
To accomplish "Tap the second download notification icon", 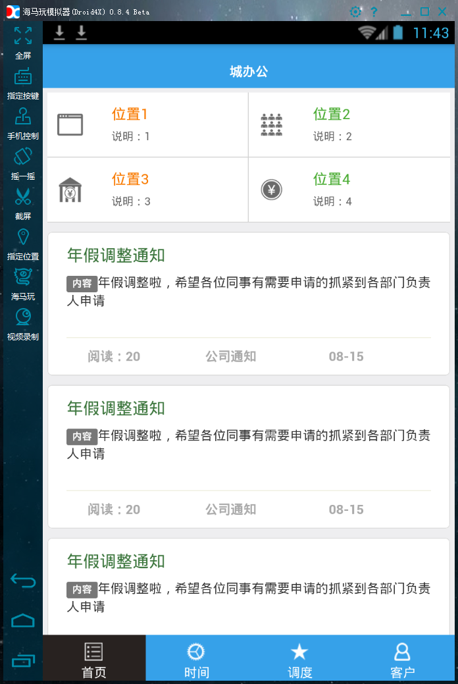I will click(81, 33).
